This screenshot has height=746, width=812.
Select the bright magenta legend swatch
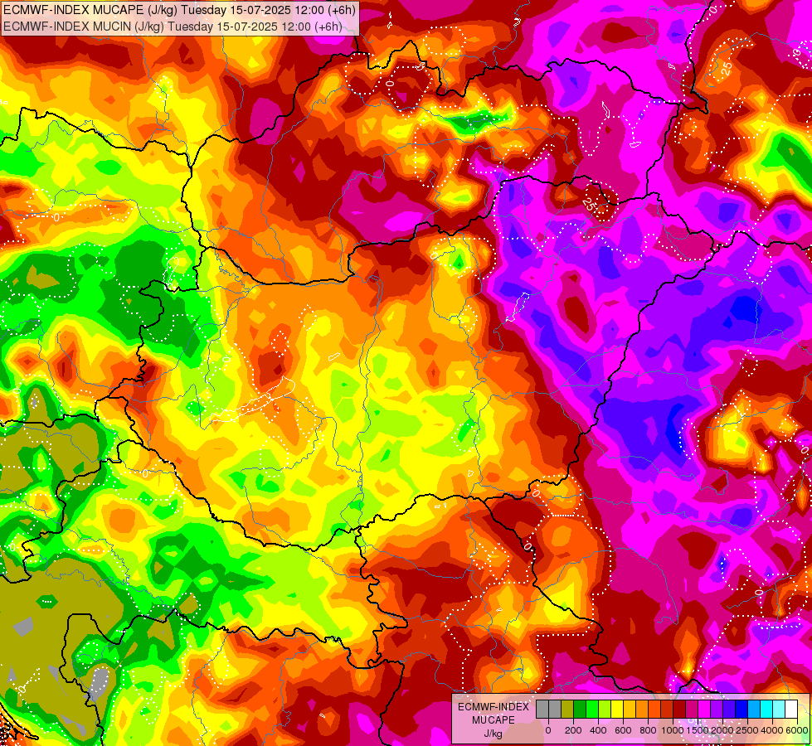[705, 710]
